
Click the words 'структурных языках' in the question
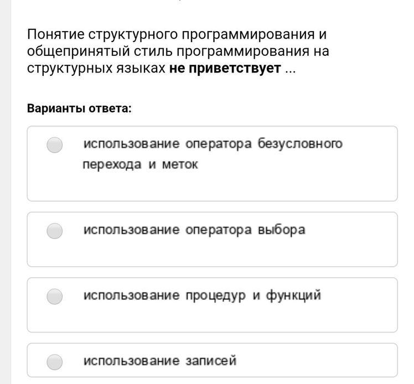pos(96,69)
